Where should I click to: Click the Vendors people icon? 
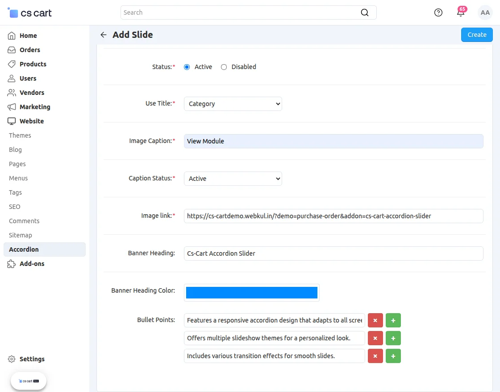[x=11, y=93]
